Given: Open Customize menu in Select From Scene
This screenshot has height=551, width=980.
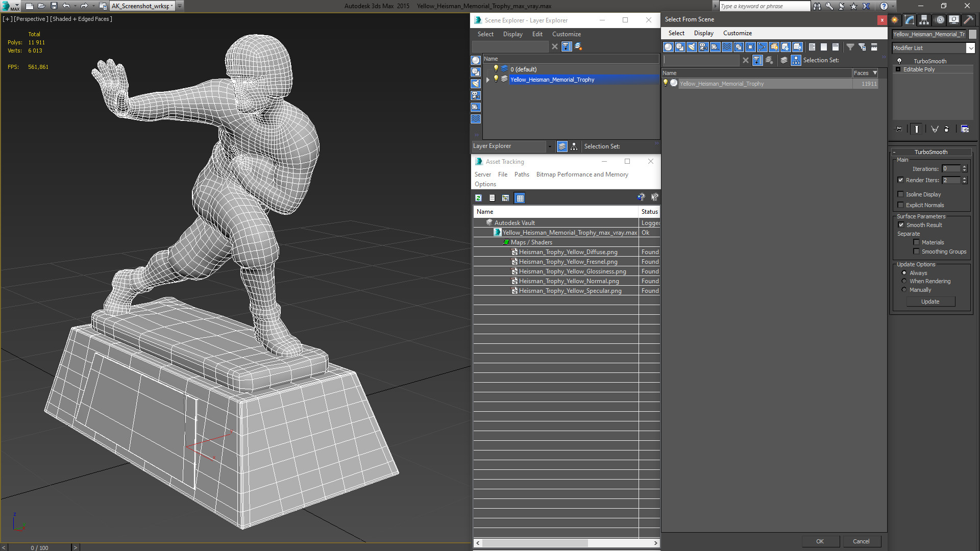Looking at the screenshot, I should (x=737, y=33).
